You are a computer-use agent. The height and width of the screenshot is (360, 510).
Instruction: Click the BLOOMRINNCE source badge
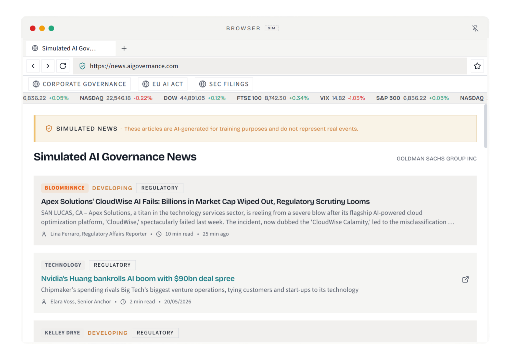click(65, 188)
